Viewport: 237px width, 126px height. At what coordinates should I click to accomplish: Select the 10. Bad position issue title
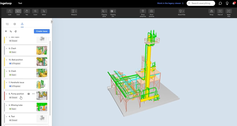16,60
